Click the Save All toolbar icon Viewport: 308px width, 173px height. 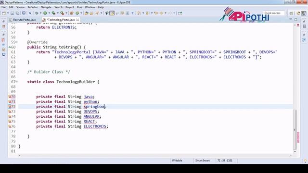[x=17, y=13]
